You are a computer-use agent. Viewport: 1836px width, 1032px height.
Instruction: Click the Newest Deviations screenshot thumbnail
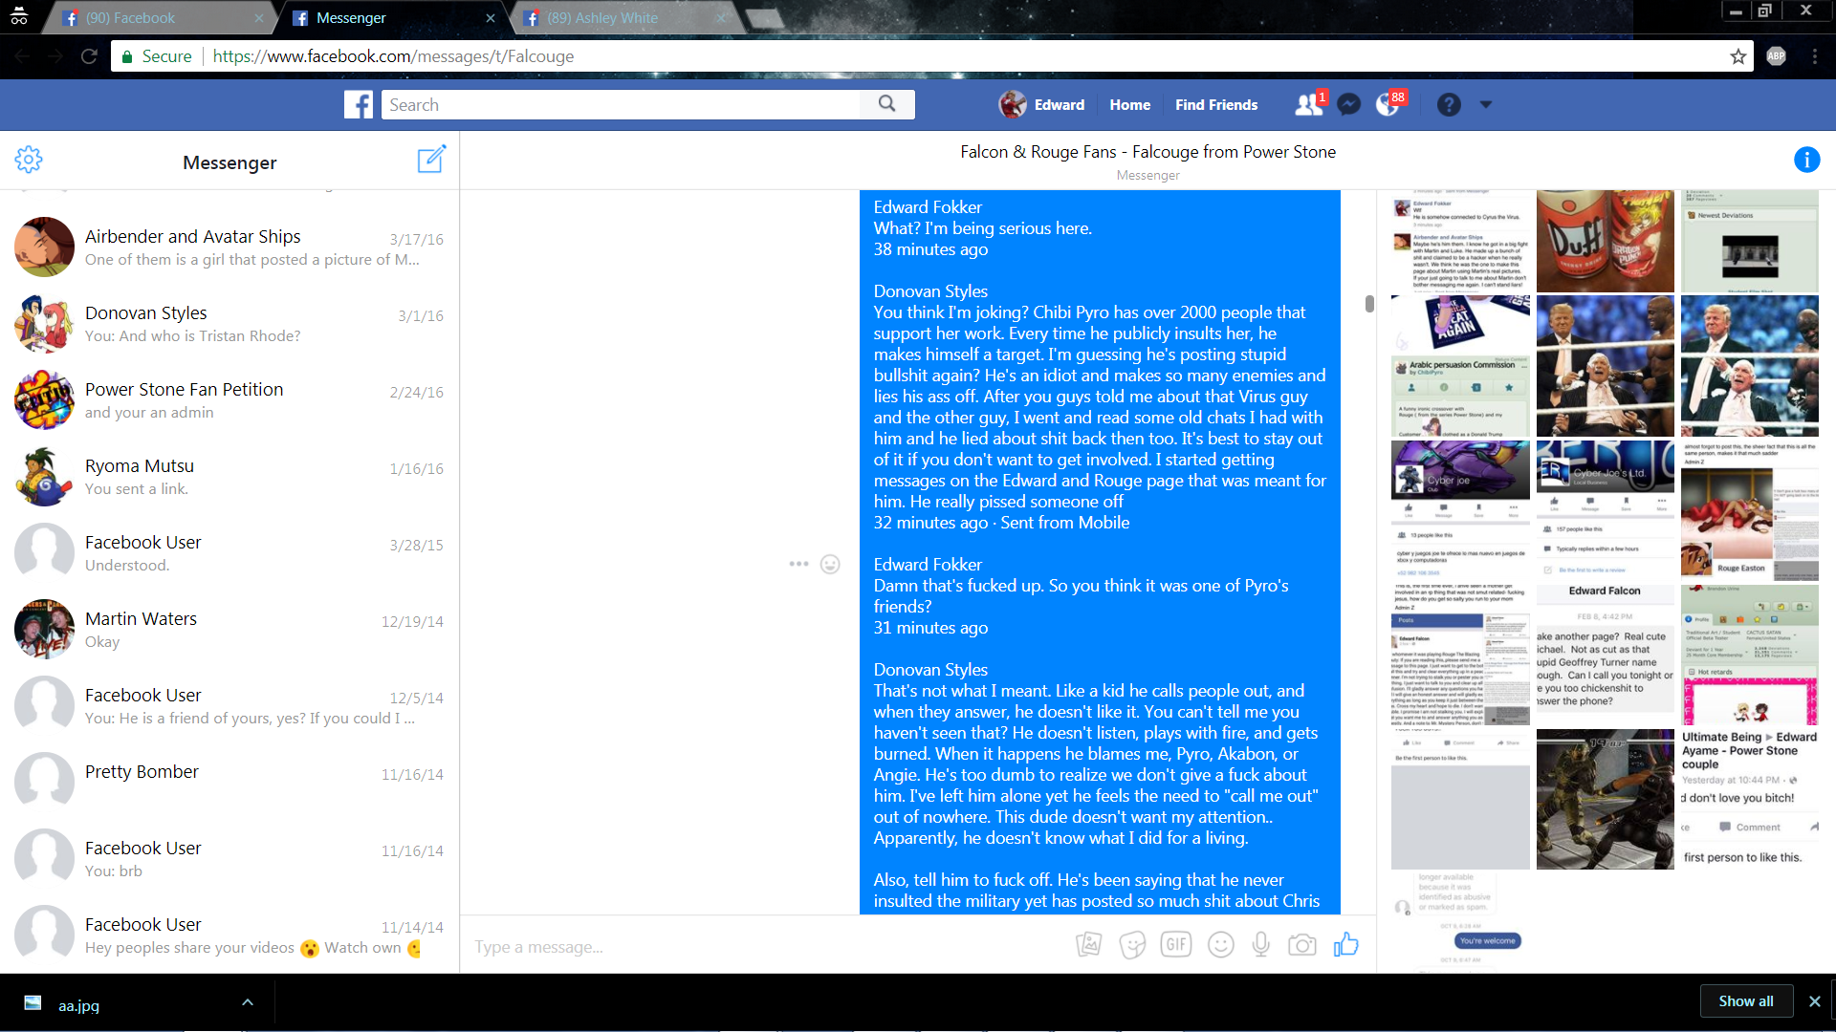[1749, 241]
